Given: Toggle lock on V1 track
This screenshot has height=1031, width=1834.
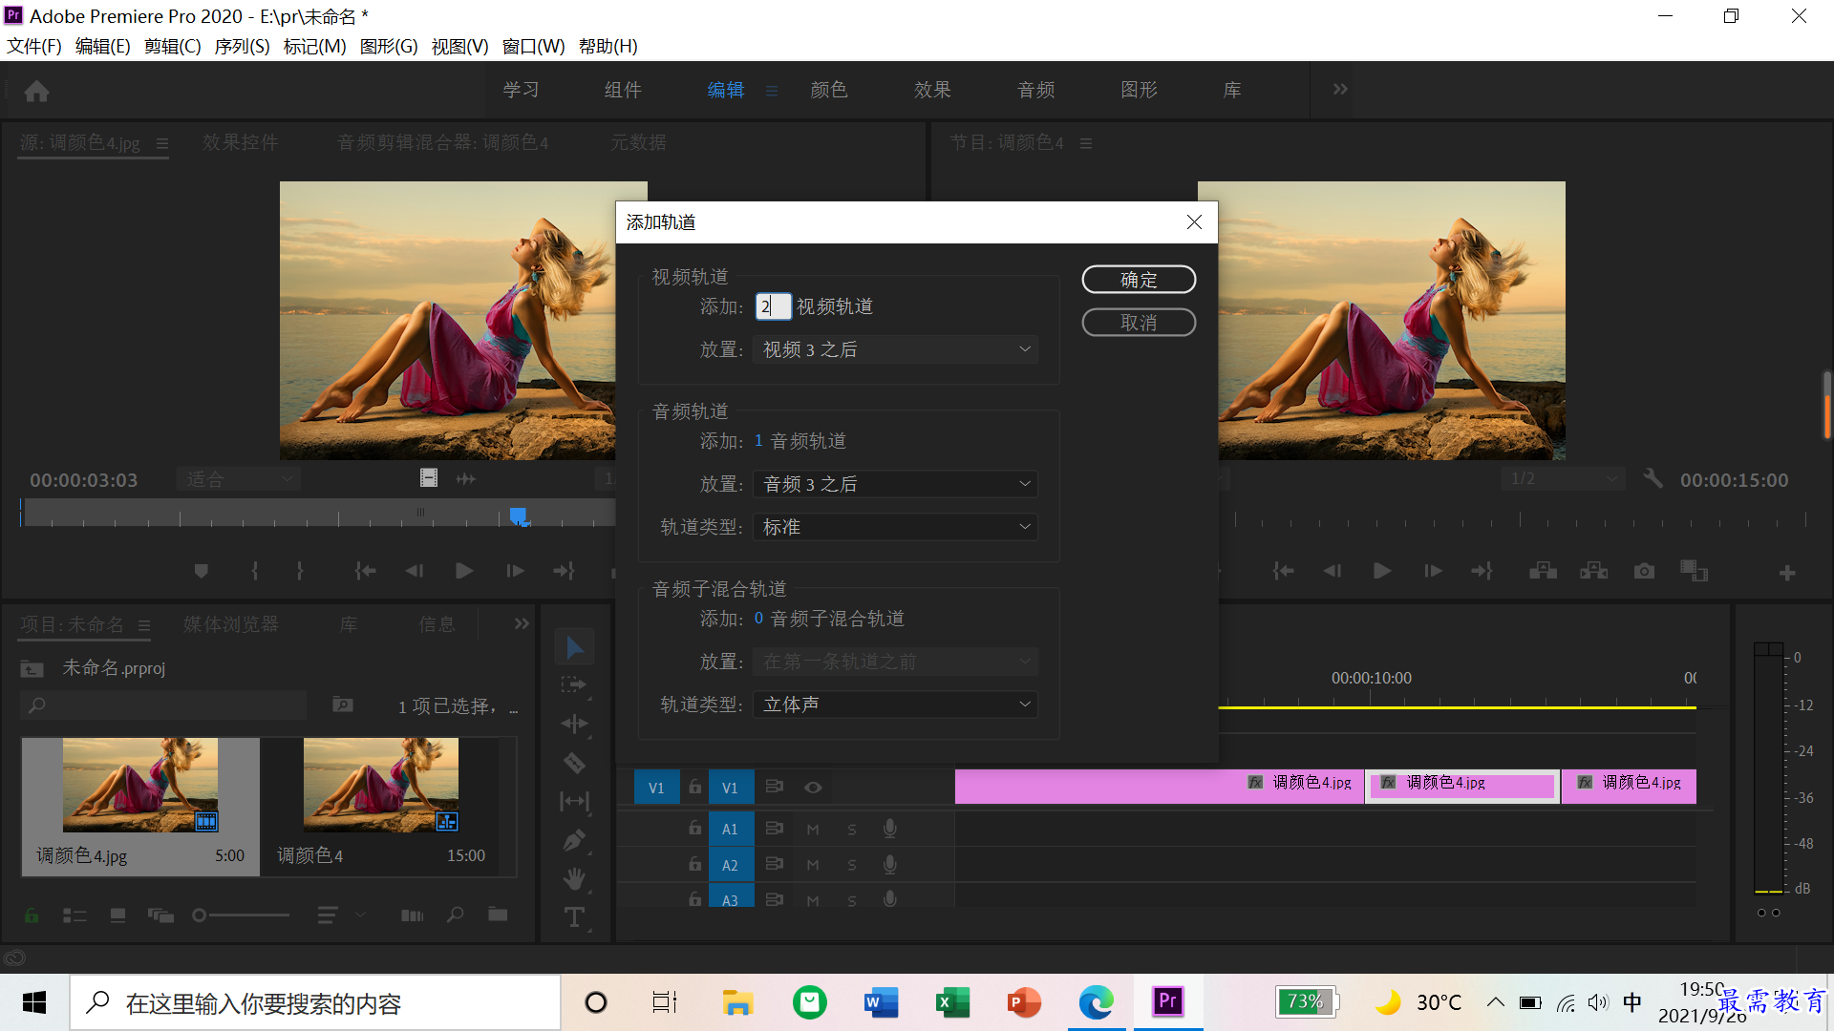Looking at the screenshot, I should pyautogui.click(x=695, y=787).
